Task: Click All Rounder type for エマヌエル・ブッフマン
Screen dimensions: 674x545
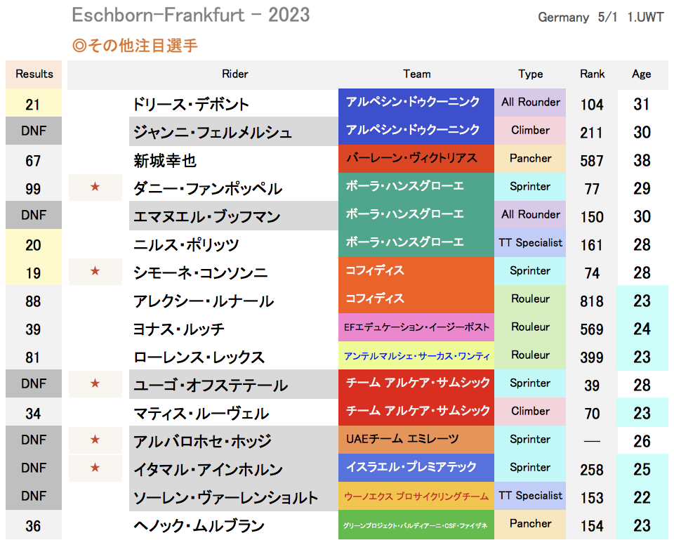Action: coord(530,215)
